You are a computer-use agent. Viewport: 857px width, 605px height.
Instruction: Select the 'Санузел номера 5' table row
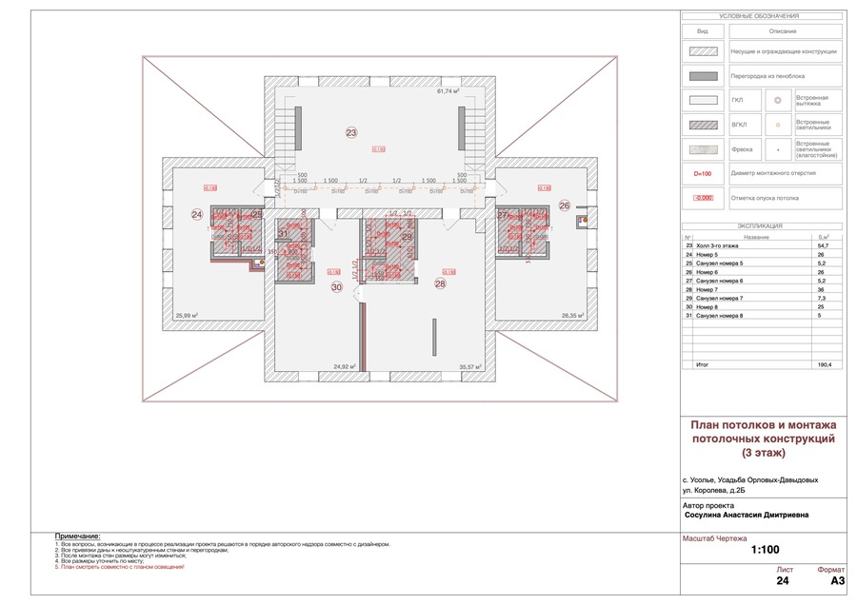click(x=762, y=263)
